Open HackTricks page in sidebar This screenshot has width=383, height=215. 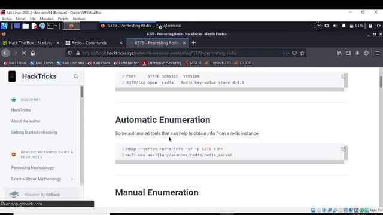tap(21, 110)
